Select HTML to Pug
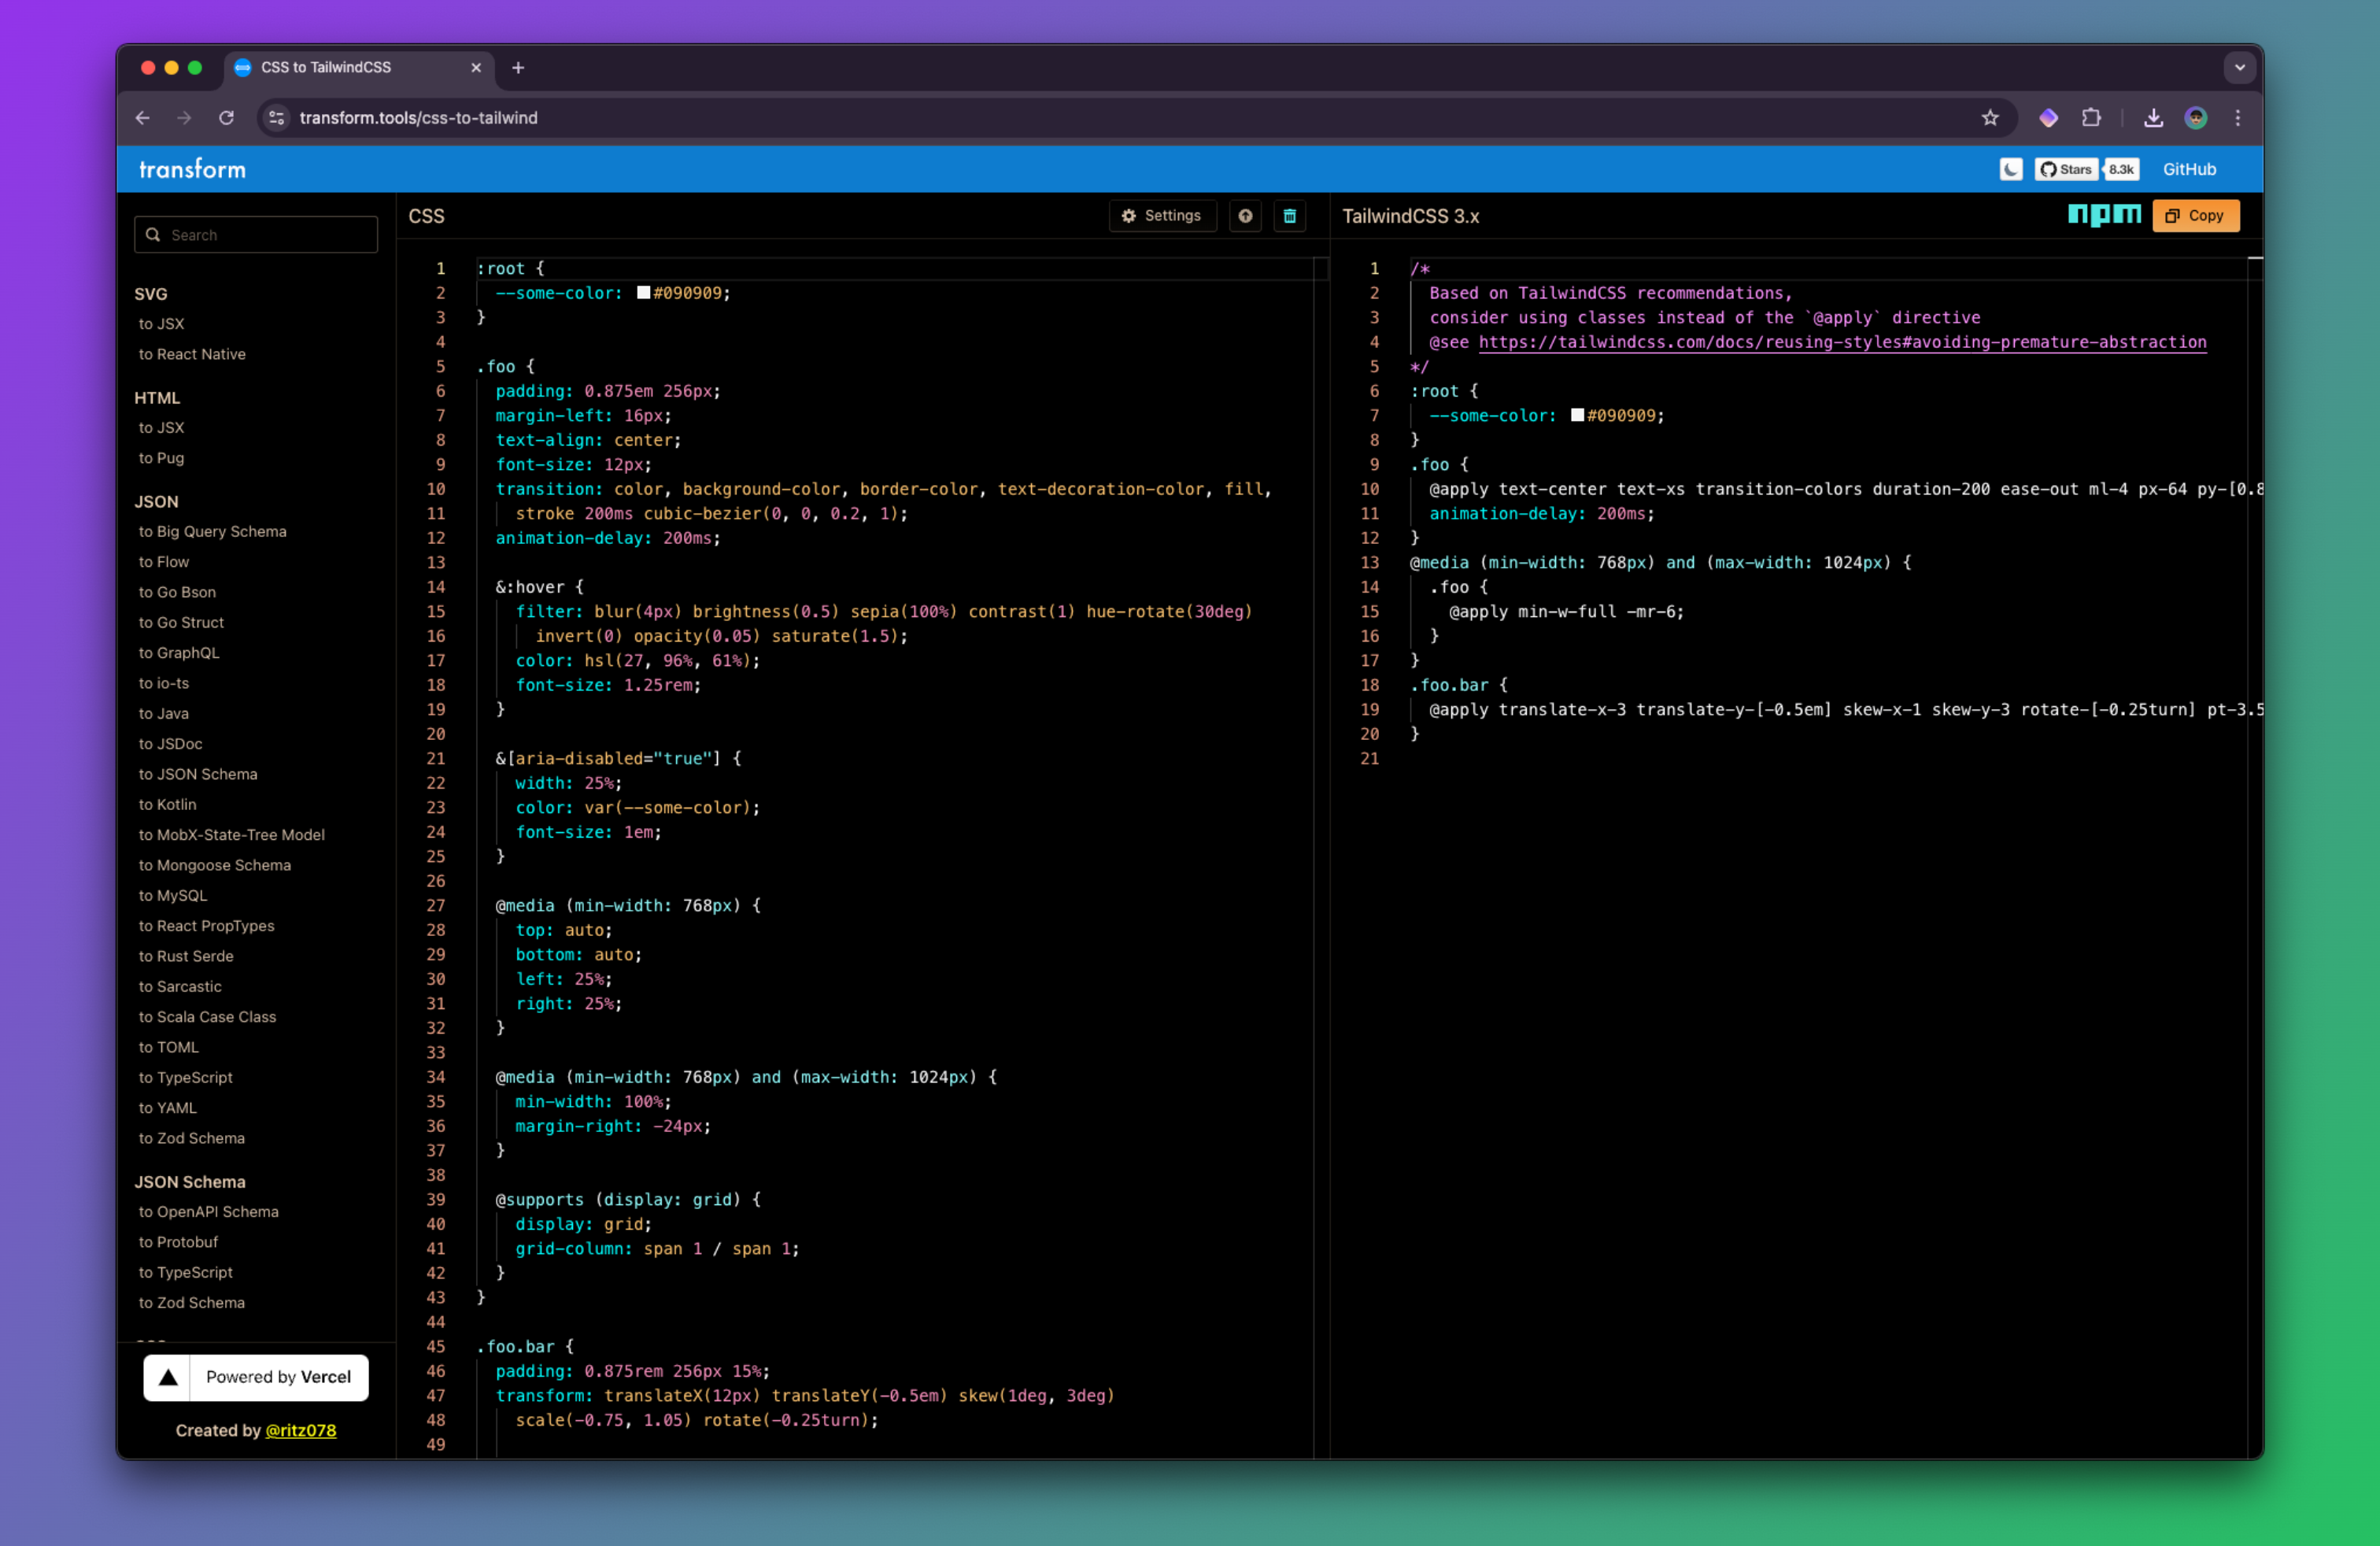 click(161, 458)
